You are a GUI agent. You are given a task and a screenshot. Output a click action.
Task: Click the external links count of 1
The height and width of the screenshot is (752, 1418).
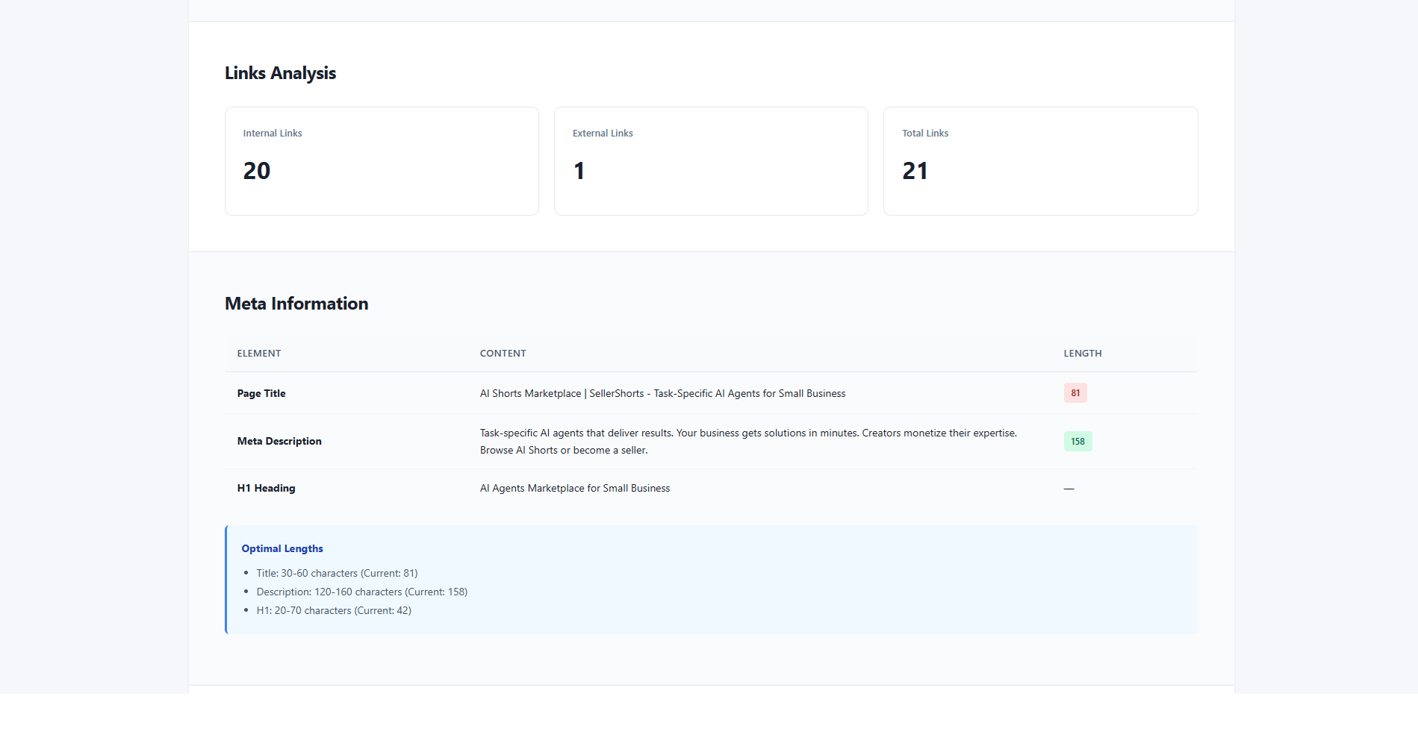(579, 171)
